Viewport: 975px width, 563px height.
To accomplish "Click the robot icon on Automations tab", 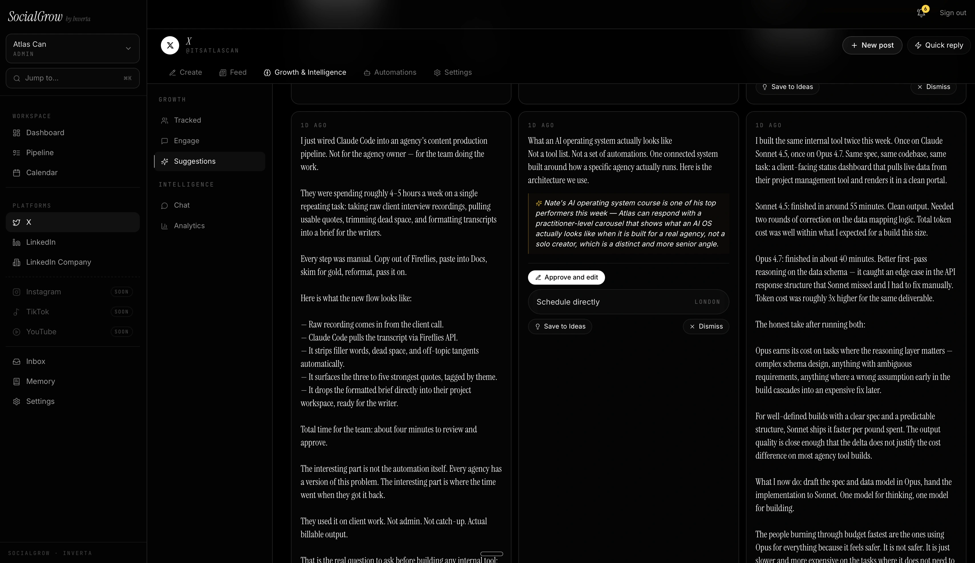I will (367, 73).
